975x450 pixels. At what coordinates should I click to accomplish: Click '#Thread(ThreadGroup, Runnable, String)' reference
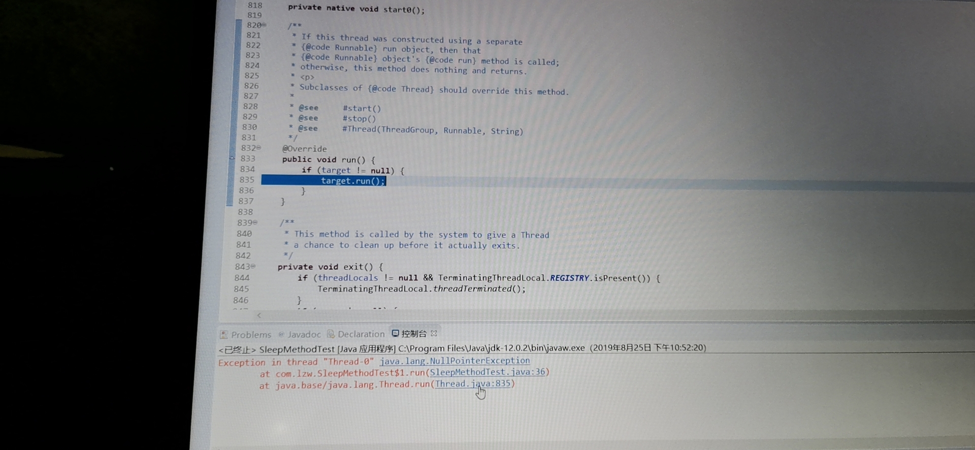pos(433,130)
